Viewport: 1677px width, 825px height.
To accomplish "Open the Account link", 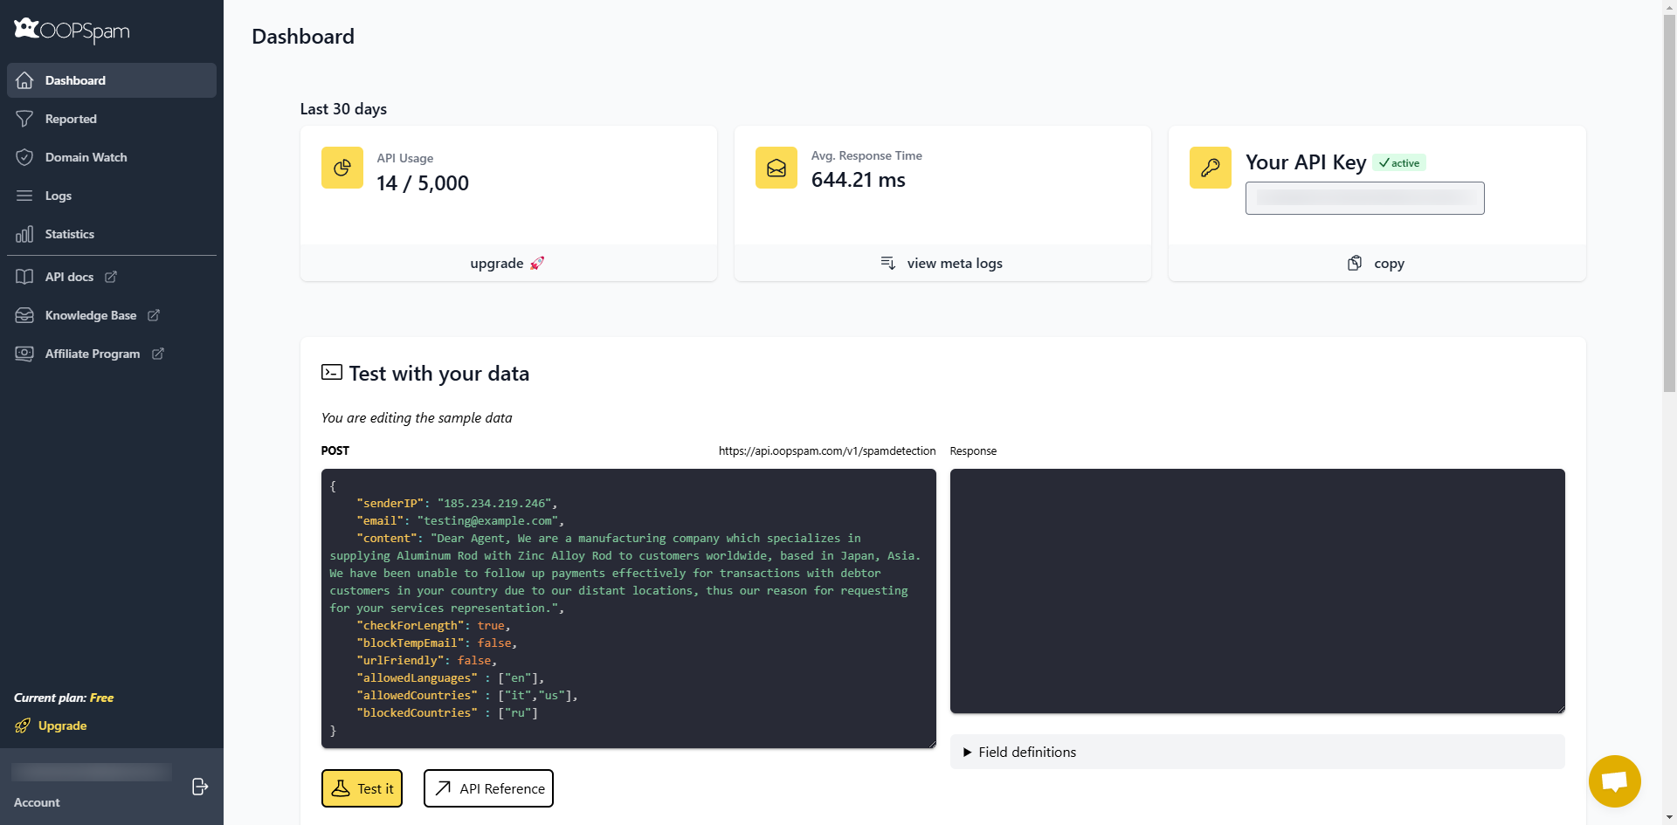I will coord(37,802).
